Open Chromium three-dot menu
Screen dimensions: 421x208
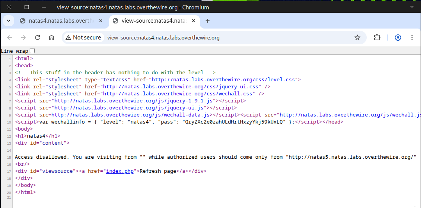coord(412,38)
